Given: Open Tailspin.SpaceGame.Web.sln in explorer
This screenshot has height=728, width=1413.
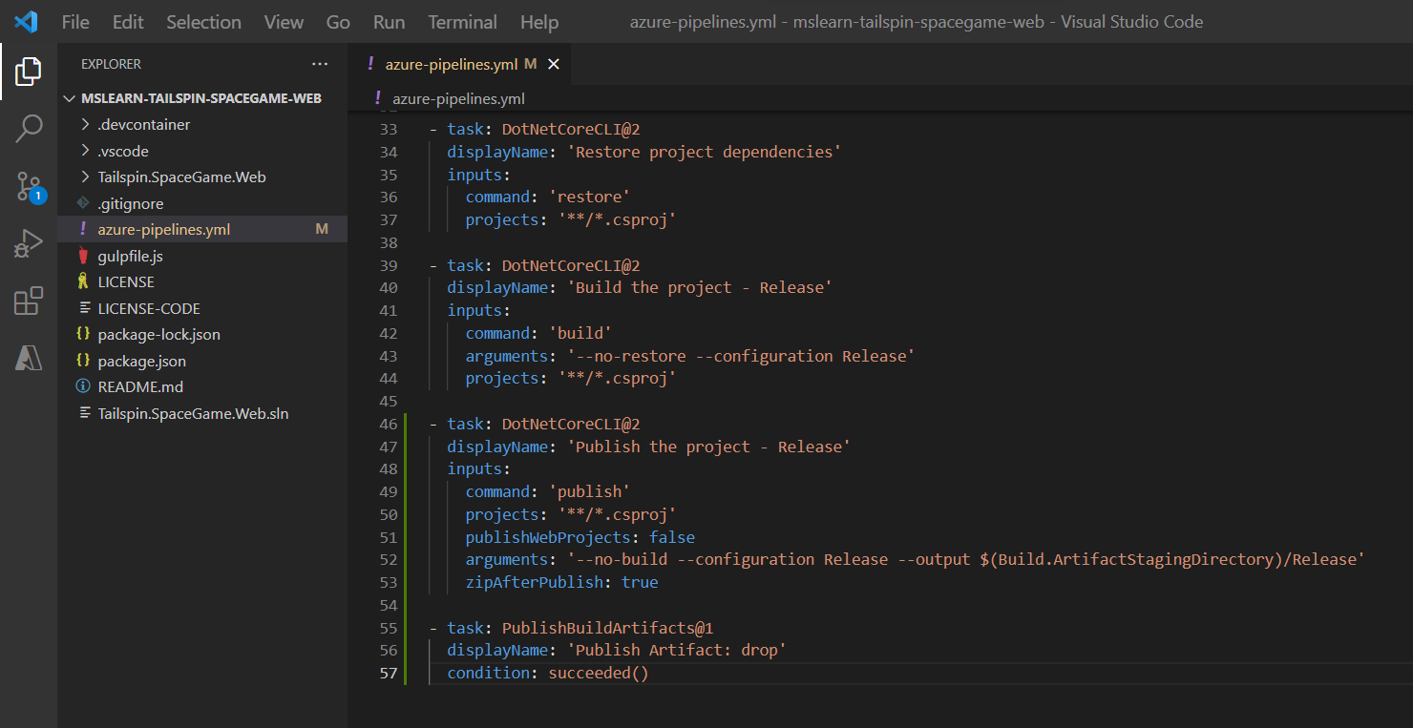Looking at the screenshot, I should click(193, 413).
